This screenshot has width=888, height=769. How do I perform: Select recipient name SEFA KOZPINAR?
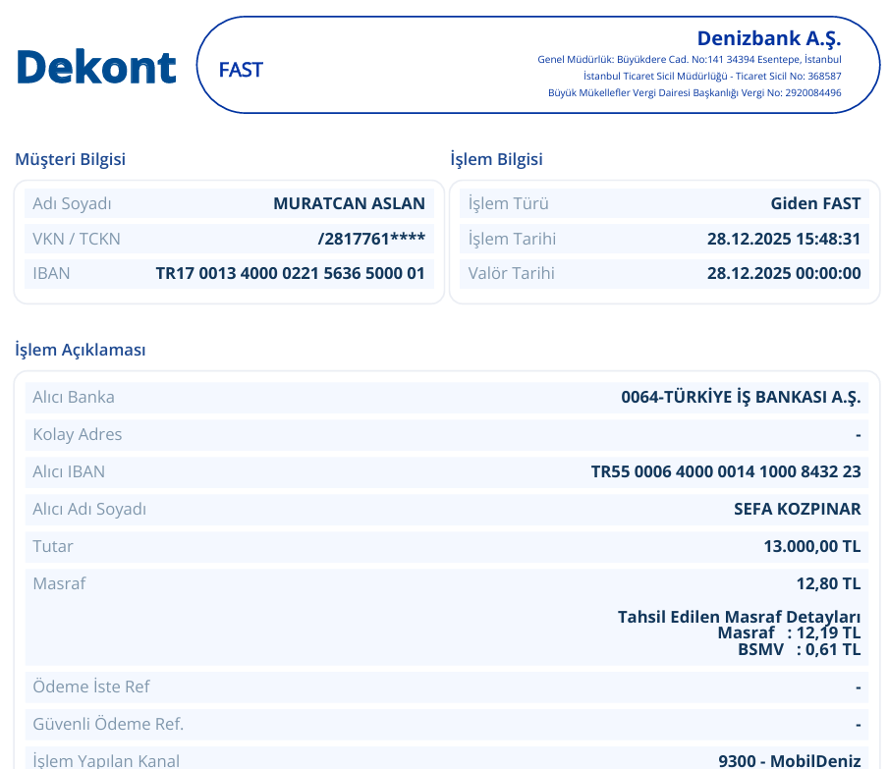(798, 509)
